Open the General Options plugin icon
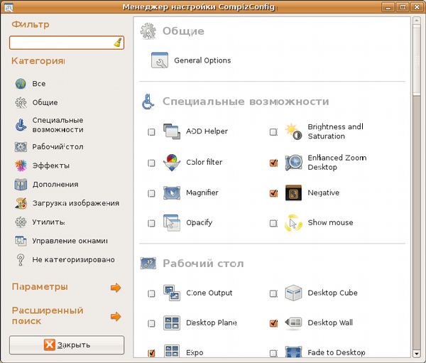The image size is (426, 363). (x=160, y=60)
